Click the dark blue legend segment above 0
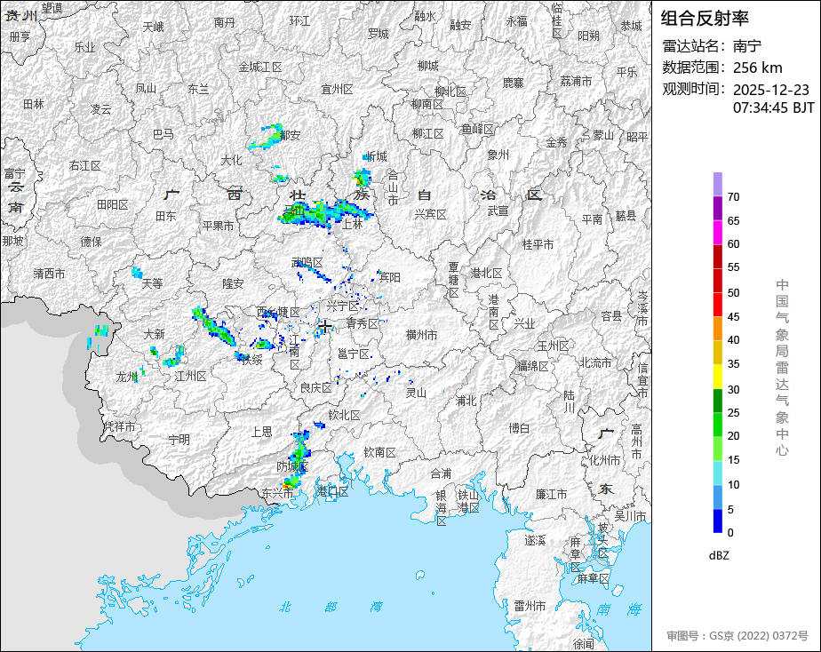Screen dimensions: 821x652 pyautogui.click(x=717, y=521)
